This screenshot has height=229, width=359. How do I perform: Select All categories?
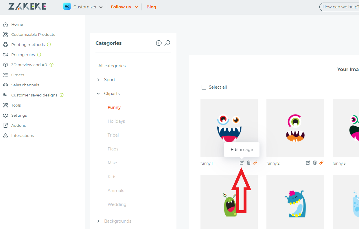pyautogui.click(x=112, y=66)
